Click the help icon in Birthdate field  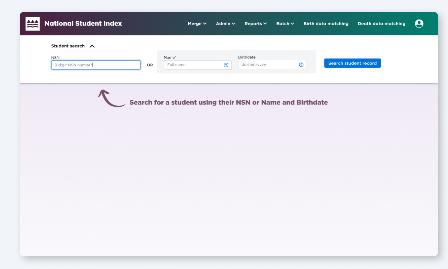[x=301, y=65]
